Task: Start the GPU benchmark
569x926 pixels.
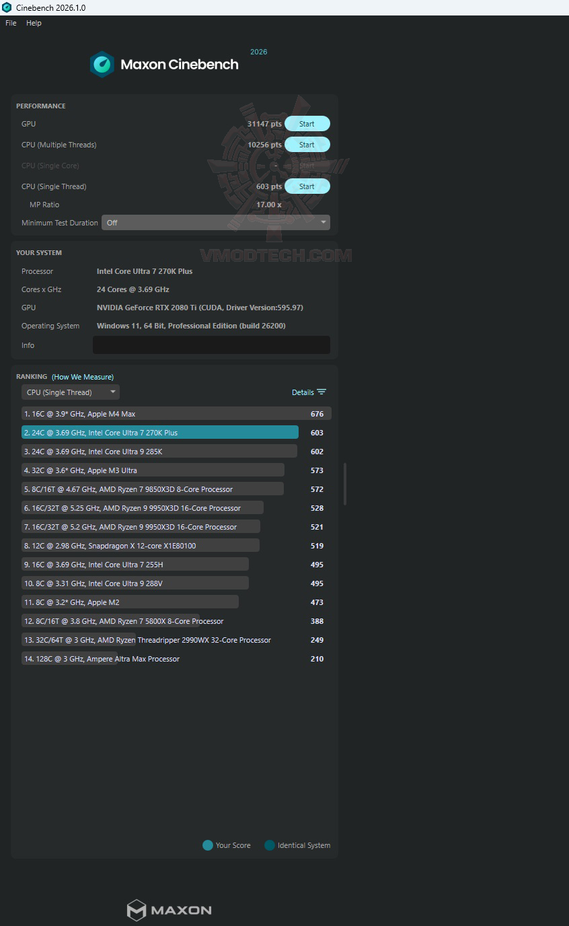Action: (307, 124)
